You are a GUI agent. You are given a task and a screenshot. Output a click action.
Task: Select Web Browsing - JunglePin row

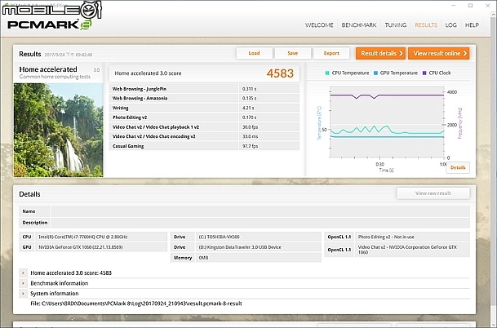(x=204, y=89)
